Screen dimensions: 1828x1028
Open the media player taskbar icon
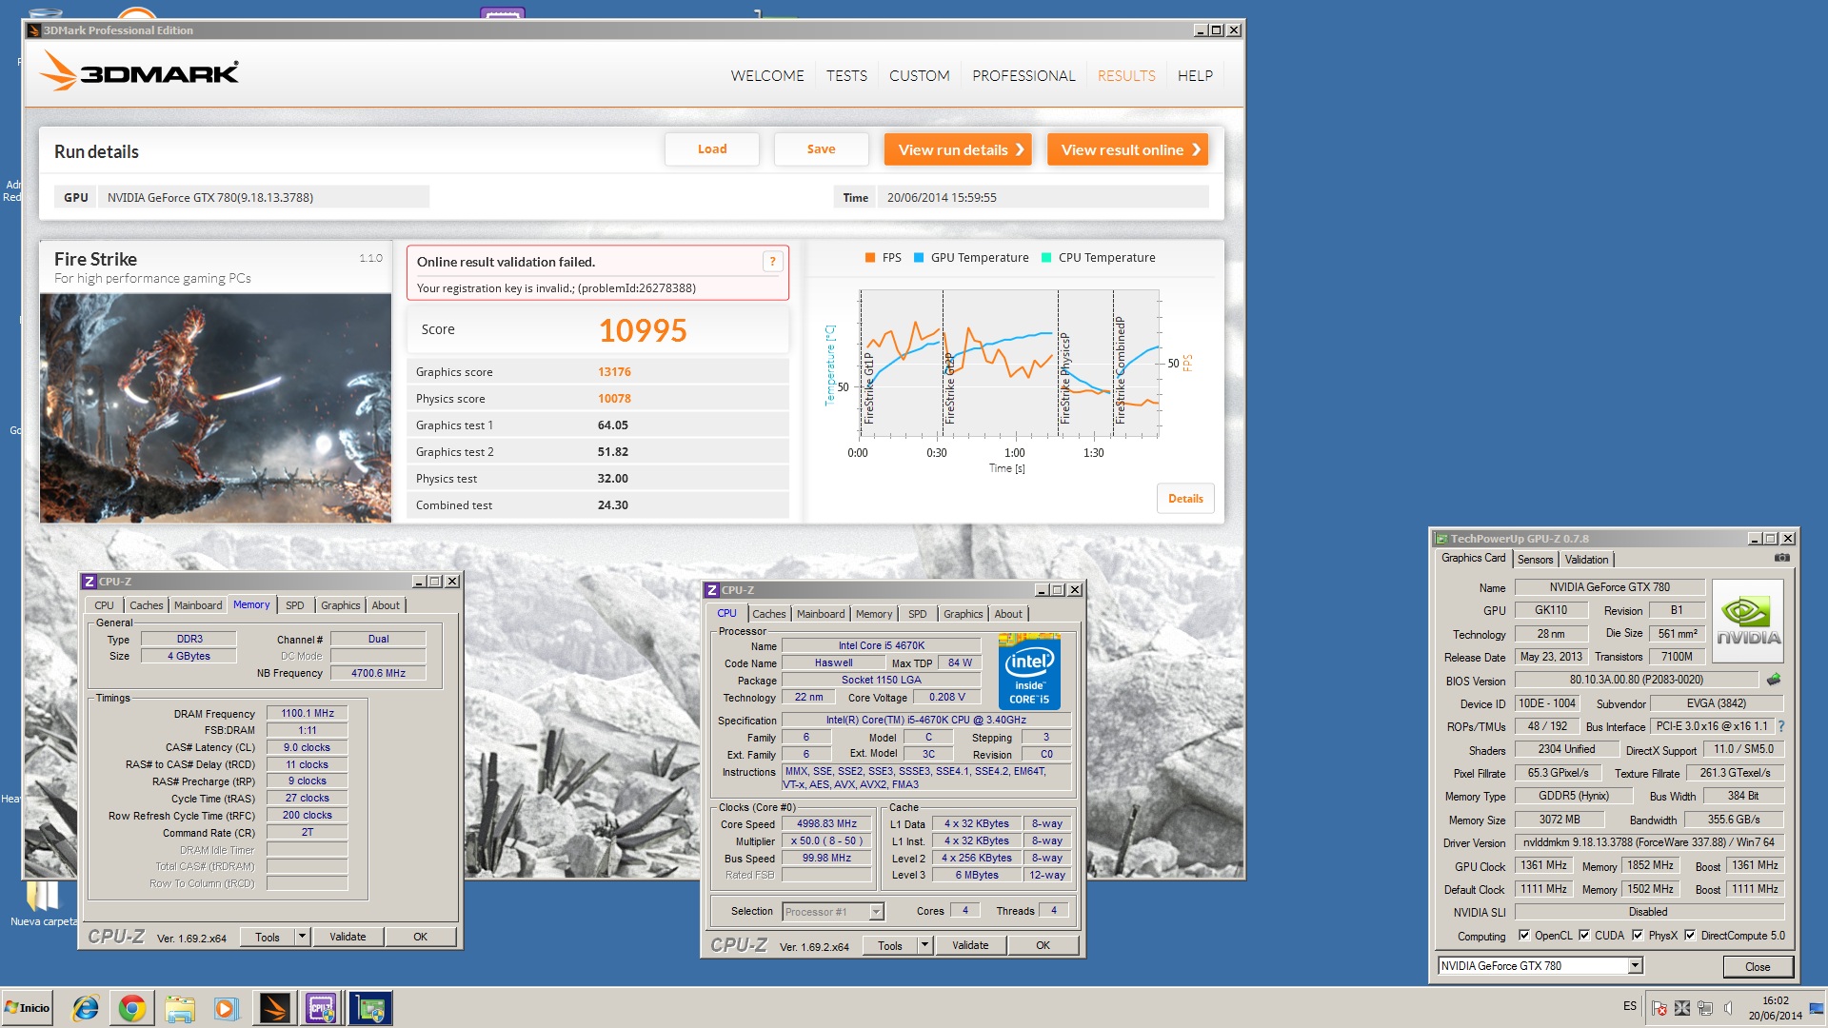pos(226,1008)
